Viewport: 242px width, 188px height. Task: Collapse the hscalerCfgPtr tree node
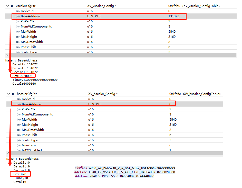(x=8, y=94)
